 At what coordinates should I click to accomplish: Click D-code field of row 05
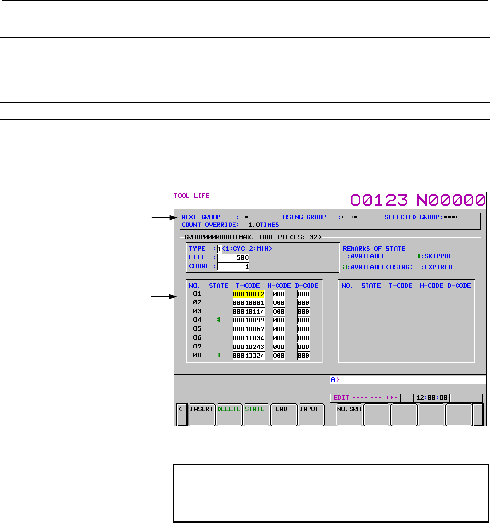[303, 329]
